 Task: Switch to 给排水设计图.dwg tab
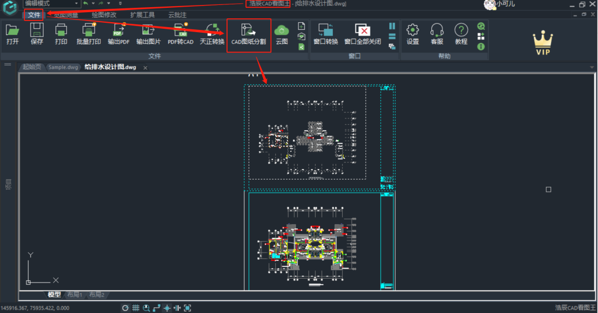click(110, 67)
